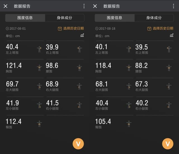179x154 pixels.
Task: Open the three-dot menu in the left report
Action: pos(84,6)
